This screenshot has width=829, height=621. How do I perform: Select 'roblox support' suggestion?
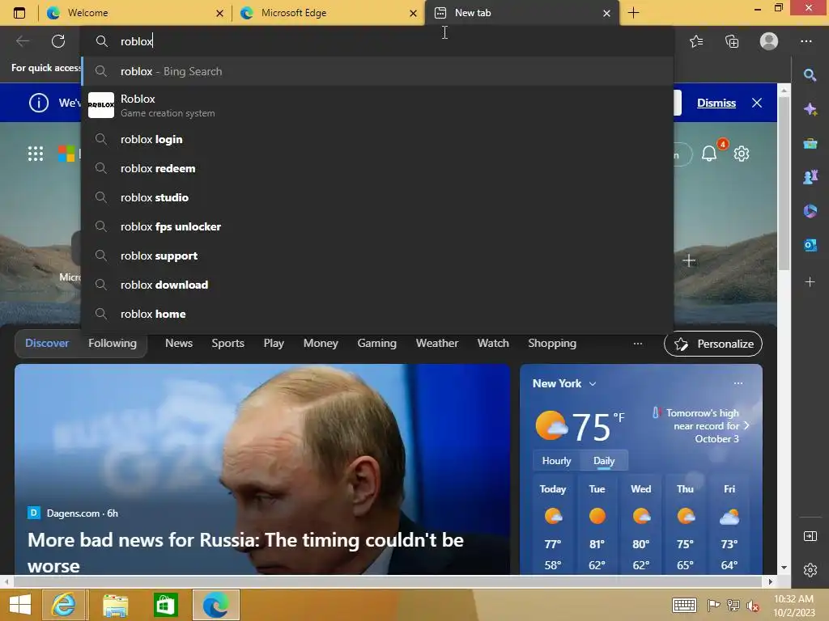tap(377, 256)
